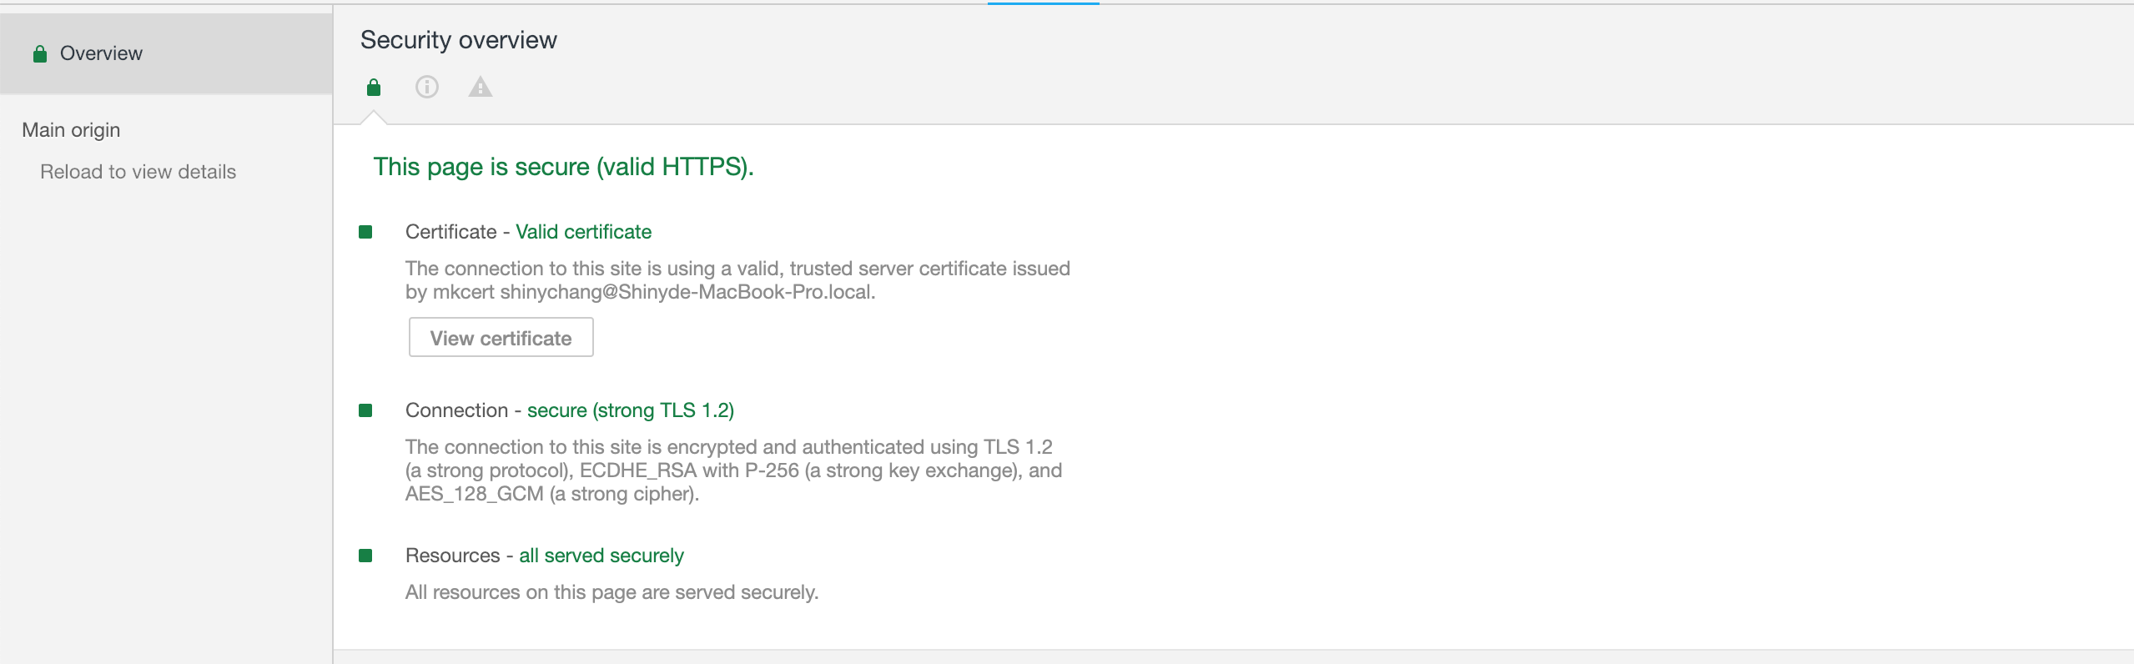Click the all served securely status text
Image resolution: width=2134 pixels, height=664 pixels.
point(601,556)
